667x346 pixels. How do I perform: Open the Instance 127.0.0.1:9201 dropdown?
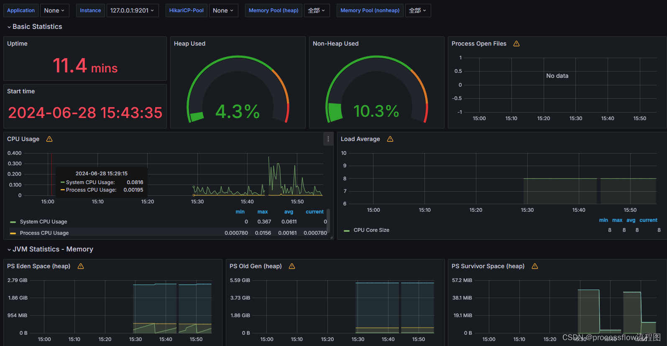click(x=133, y=10)
